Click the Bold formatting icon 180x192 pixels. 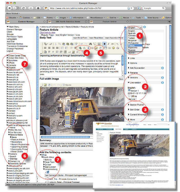point(104,44)
